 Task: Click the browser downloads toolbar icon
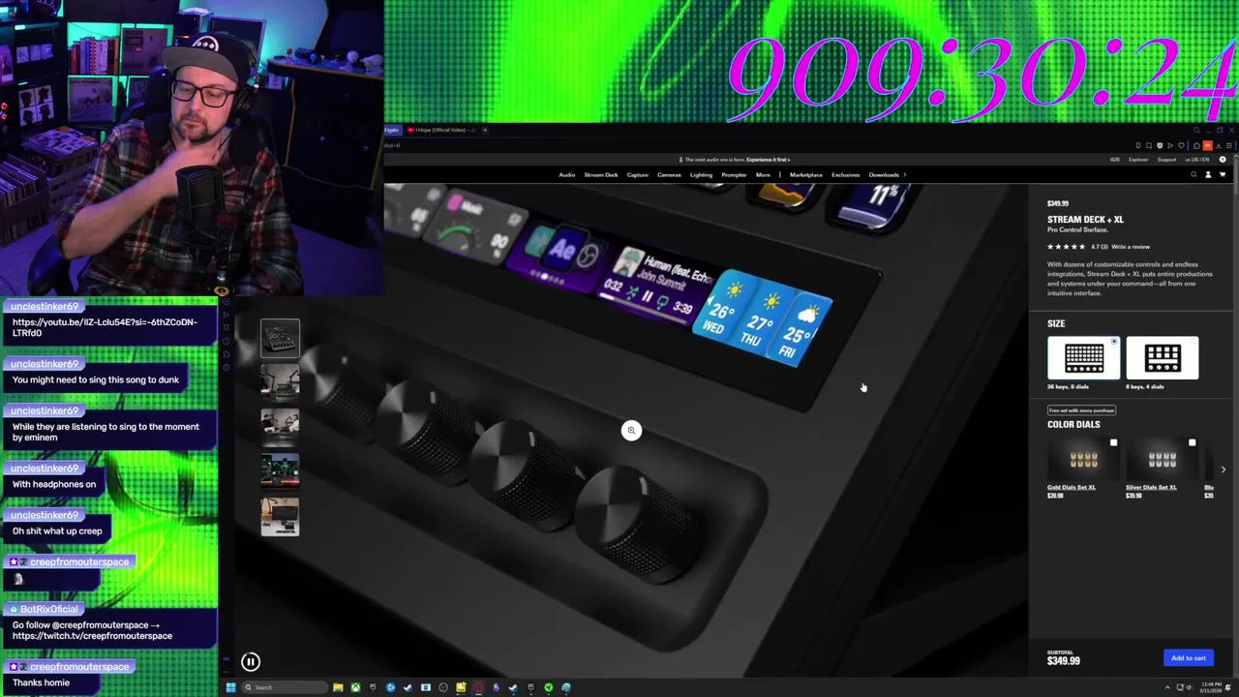click(1219, 145)
